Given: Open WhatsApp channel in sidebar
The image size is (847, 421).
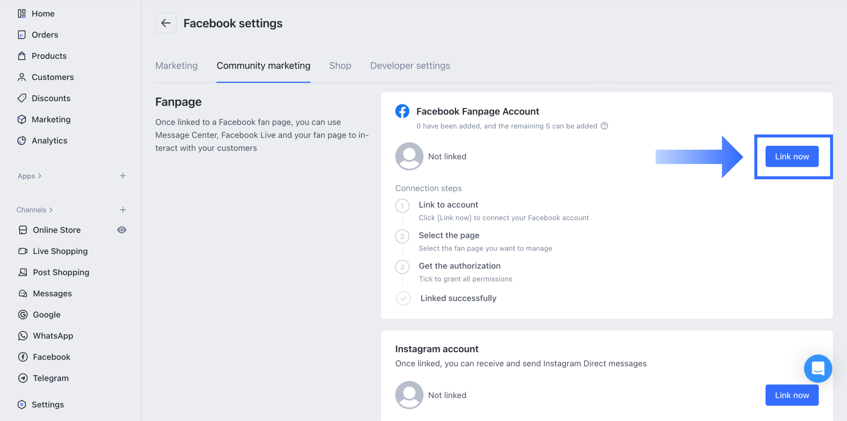Looking at the screenshot, I should (53, 336).
